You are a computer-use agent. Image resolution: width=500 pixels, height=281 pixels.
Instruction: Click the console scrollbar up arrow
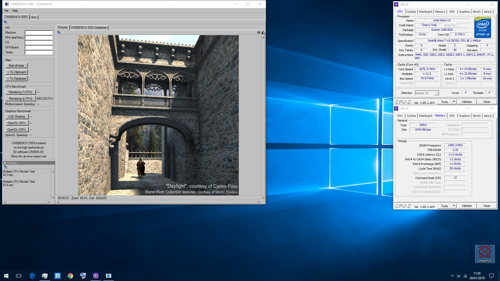[53, 172]
